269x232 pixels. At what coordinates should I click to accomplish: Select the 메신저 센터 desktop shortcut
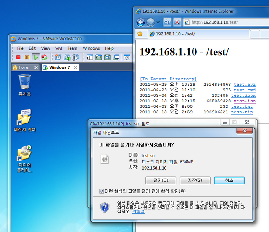click(25, 121)
